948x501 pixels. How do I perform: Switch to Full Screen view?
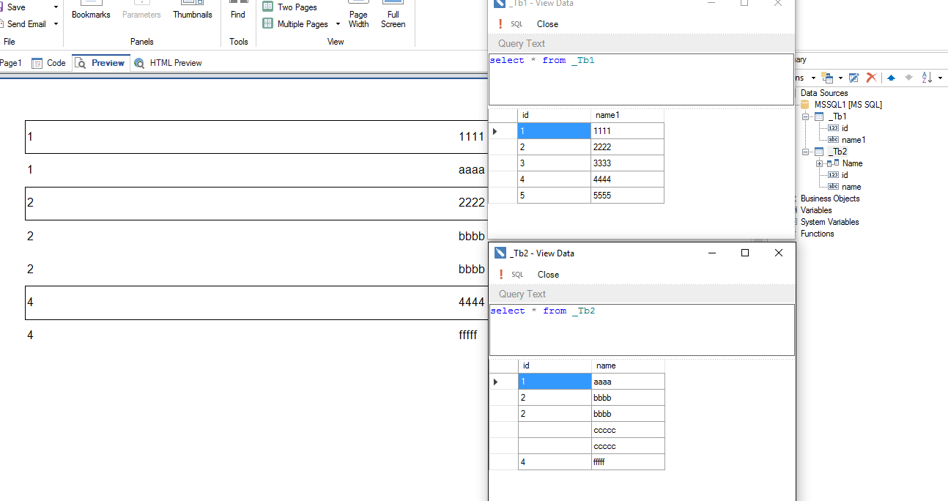tap(393, 15)
